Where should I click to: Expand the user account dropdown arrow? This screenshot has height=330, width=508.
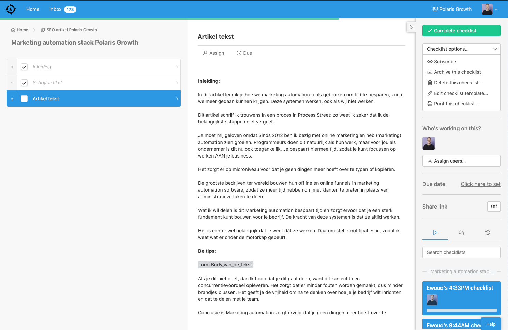point(496,9)
